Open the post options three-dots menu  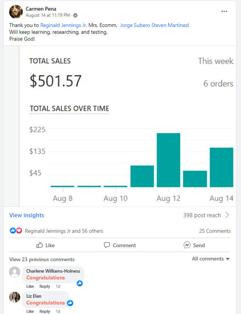pyautogui.click(x=224, y=11)
